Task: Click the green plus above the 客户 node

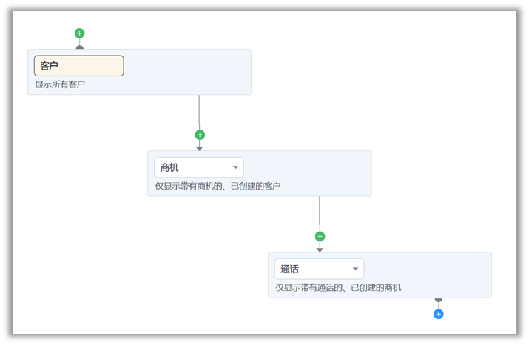Action: (80, 33)
